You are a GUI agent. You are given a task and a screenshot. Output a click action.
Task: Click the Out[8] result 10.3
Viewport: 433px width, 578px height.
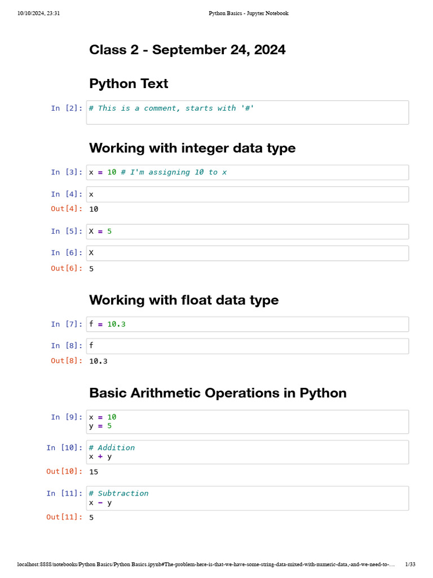point(99,361)
